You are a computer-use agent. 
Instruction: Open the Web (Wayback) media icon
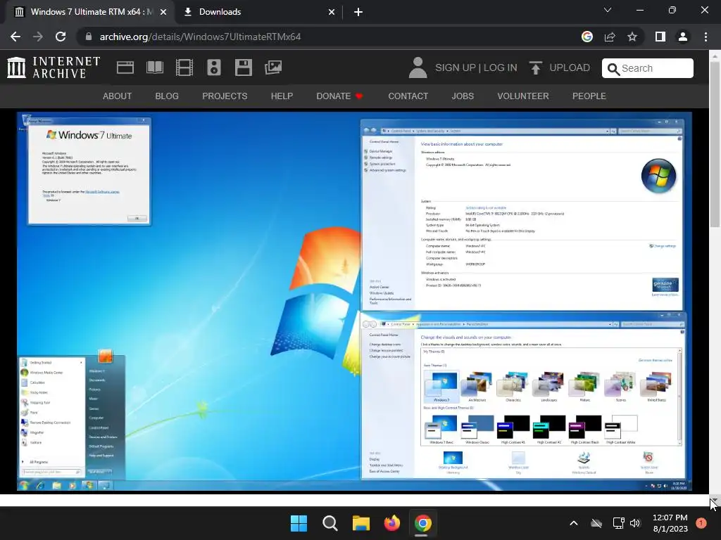(125, 67)
